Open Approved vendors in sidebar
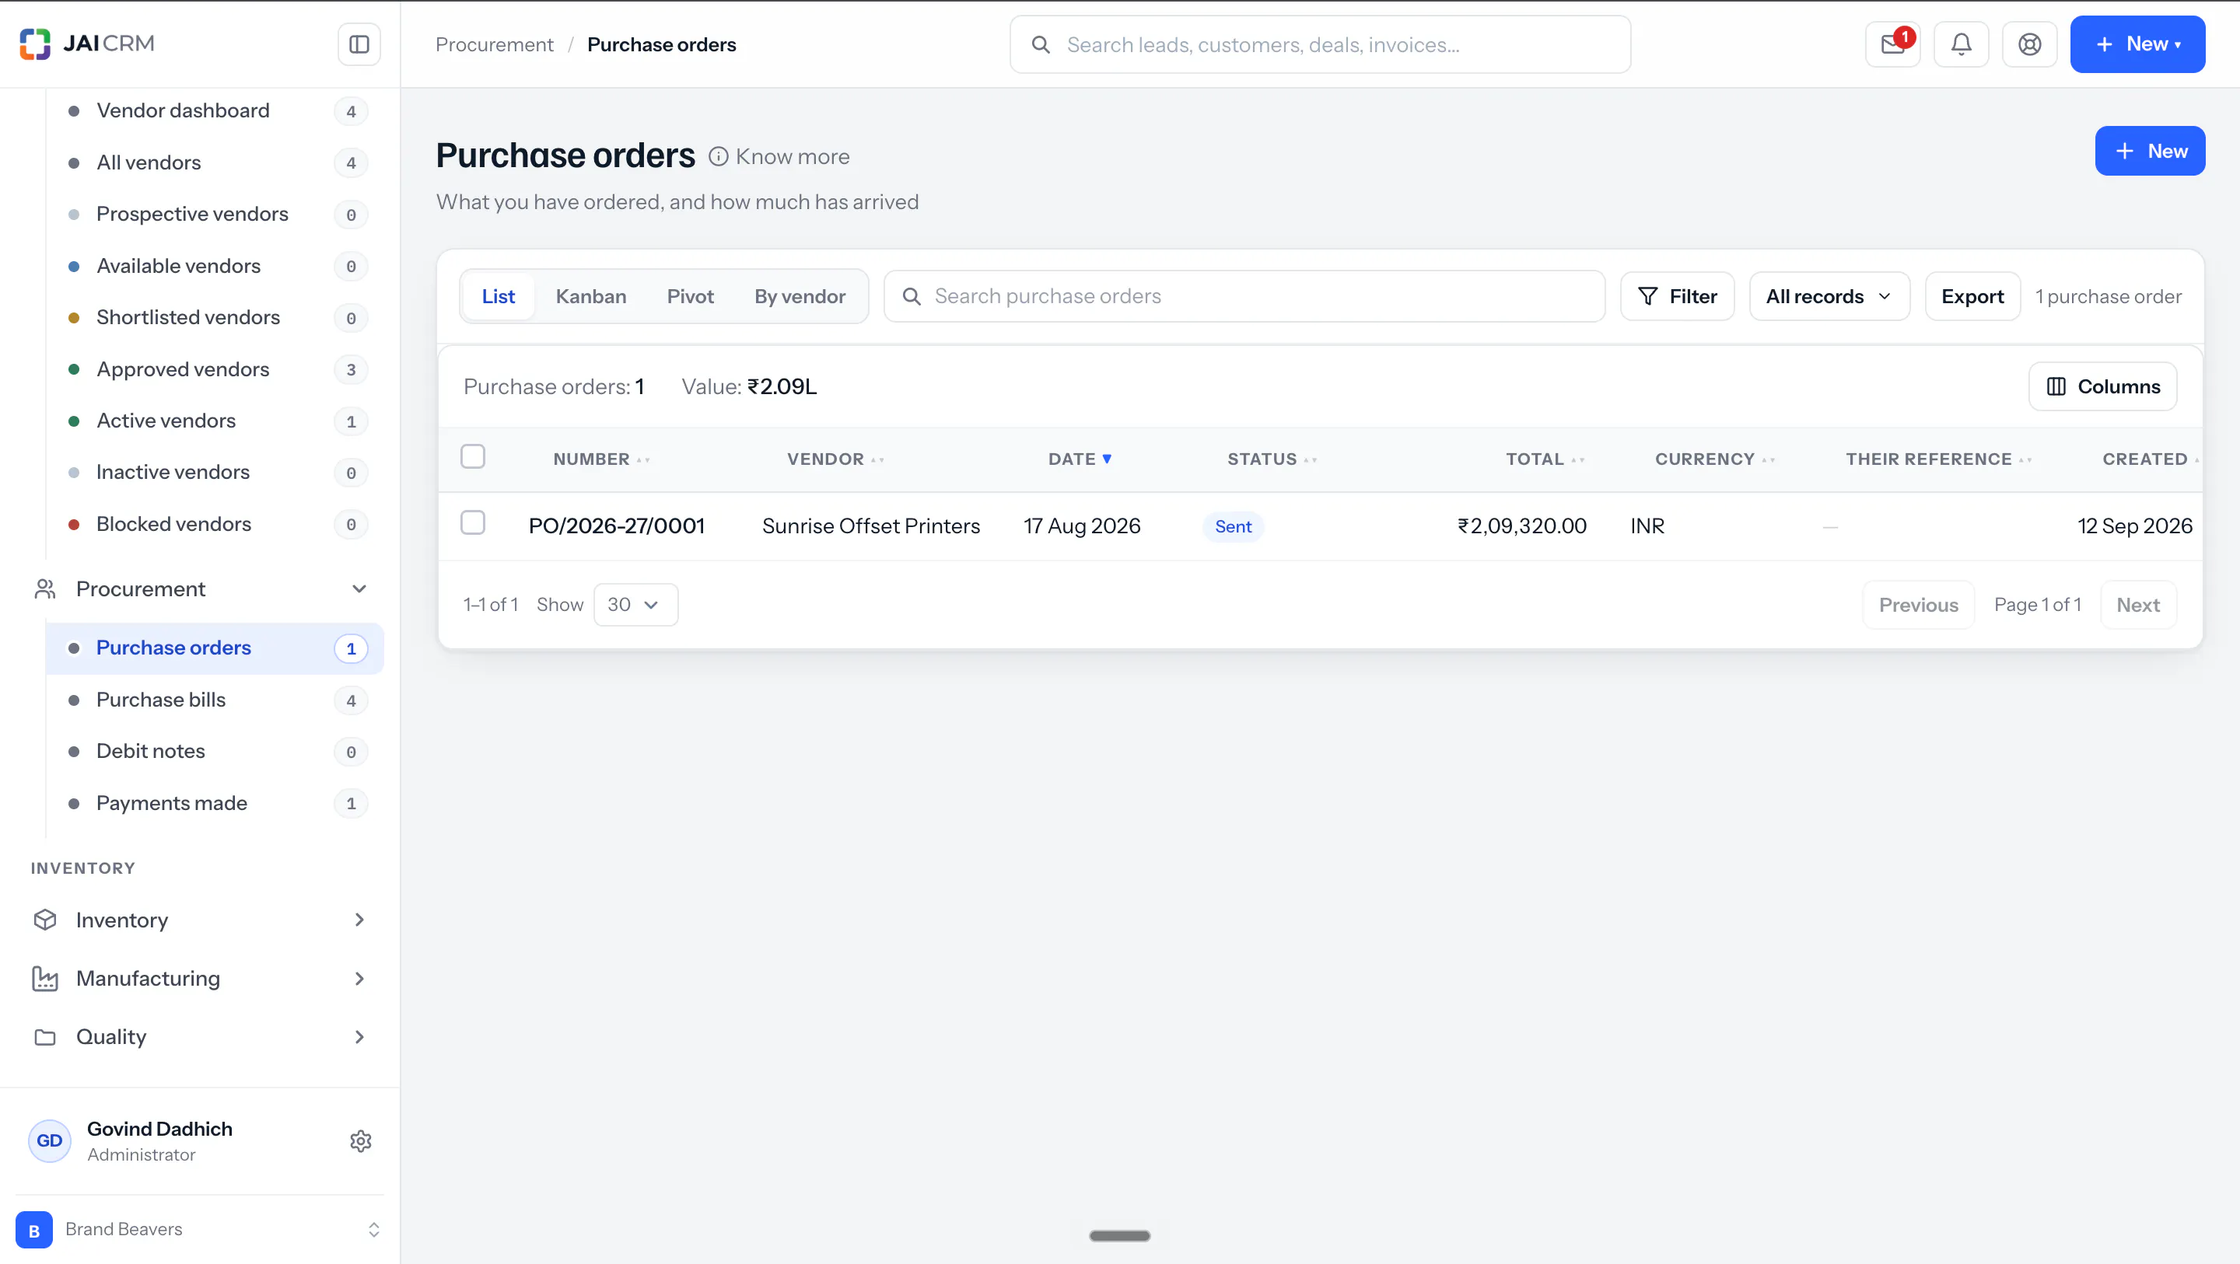 point(215,369)
